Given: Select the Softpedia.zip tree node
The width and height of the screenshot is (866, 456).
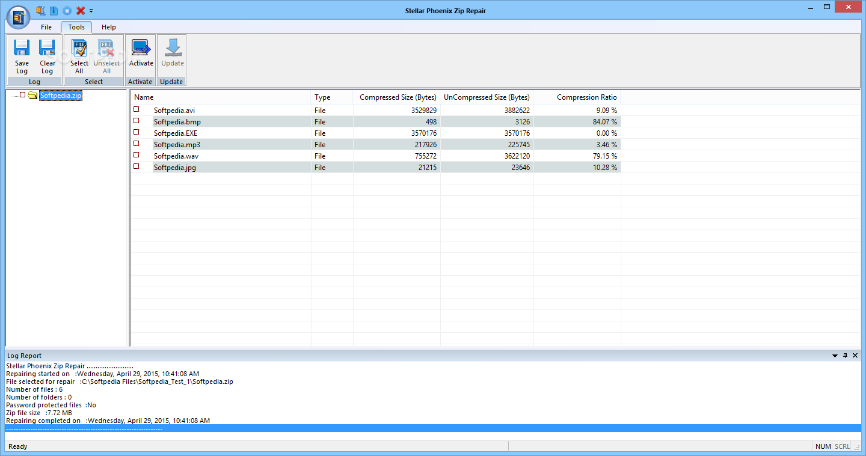Looking at the screenshot, I should coord(61,96).
